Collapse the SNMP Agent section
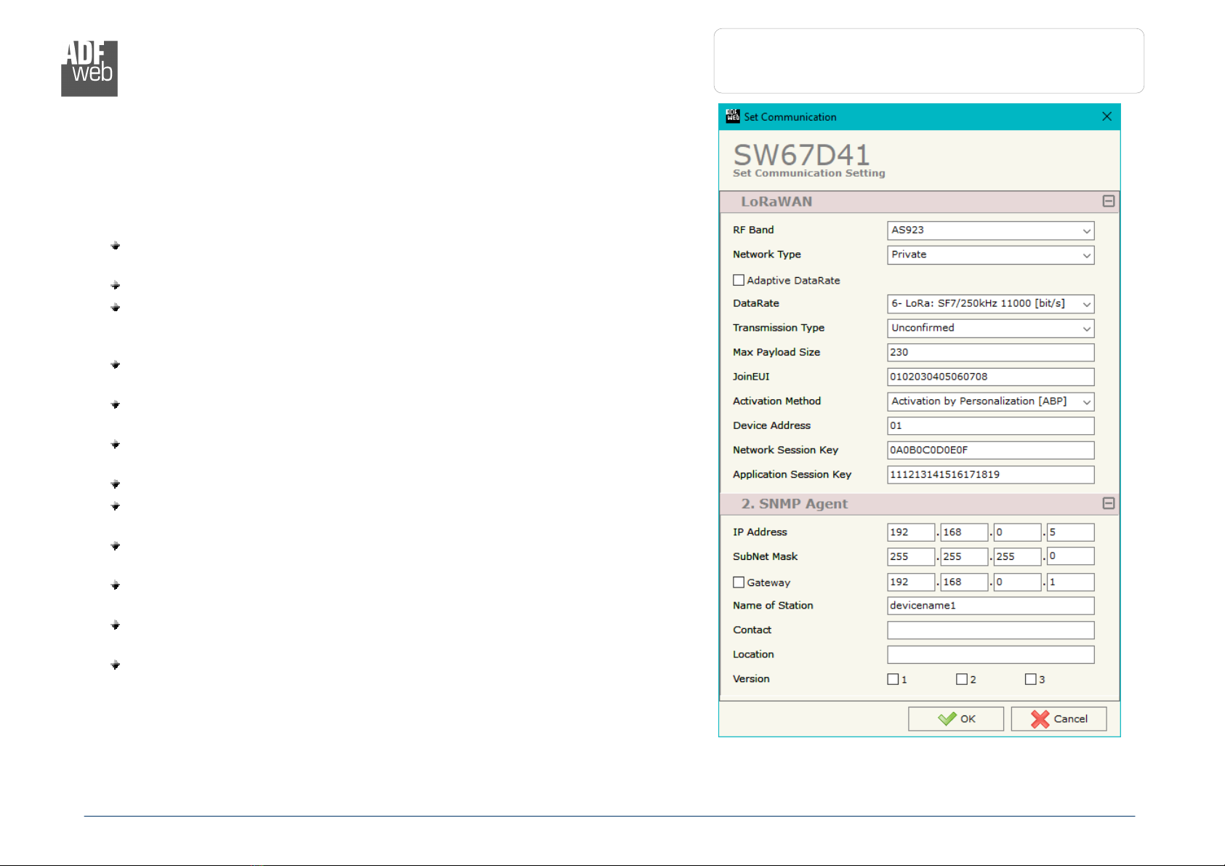This screenshot has width=1225, height=866. pyautogui.click(x=1109, y=503)
